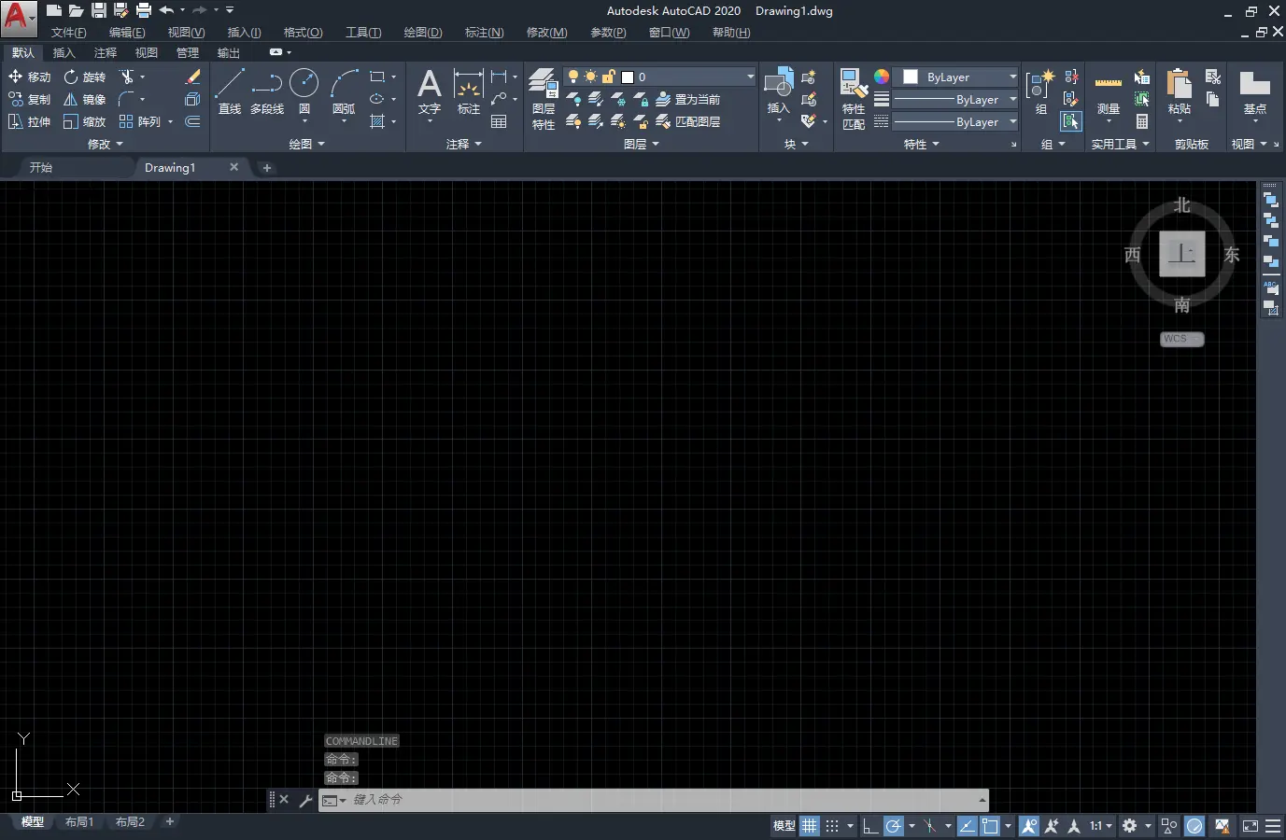Image resolution: width=1286 pixels, height=840 pixels.
Task: Toggle ortho mode in the status bar
Action: point(869,826)
